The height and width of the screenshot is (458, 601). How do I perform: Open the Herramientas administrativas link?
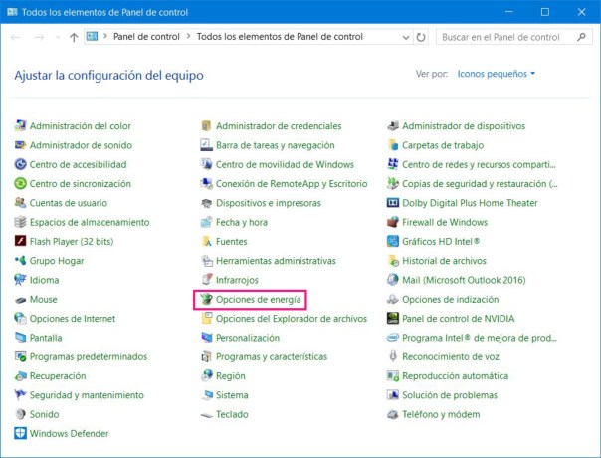[x=276, y=261]
